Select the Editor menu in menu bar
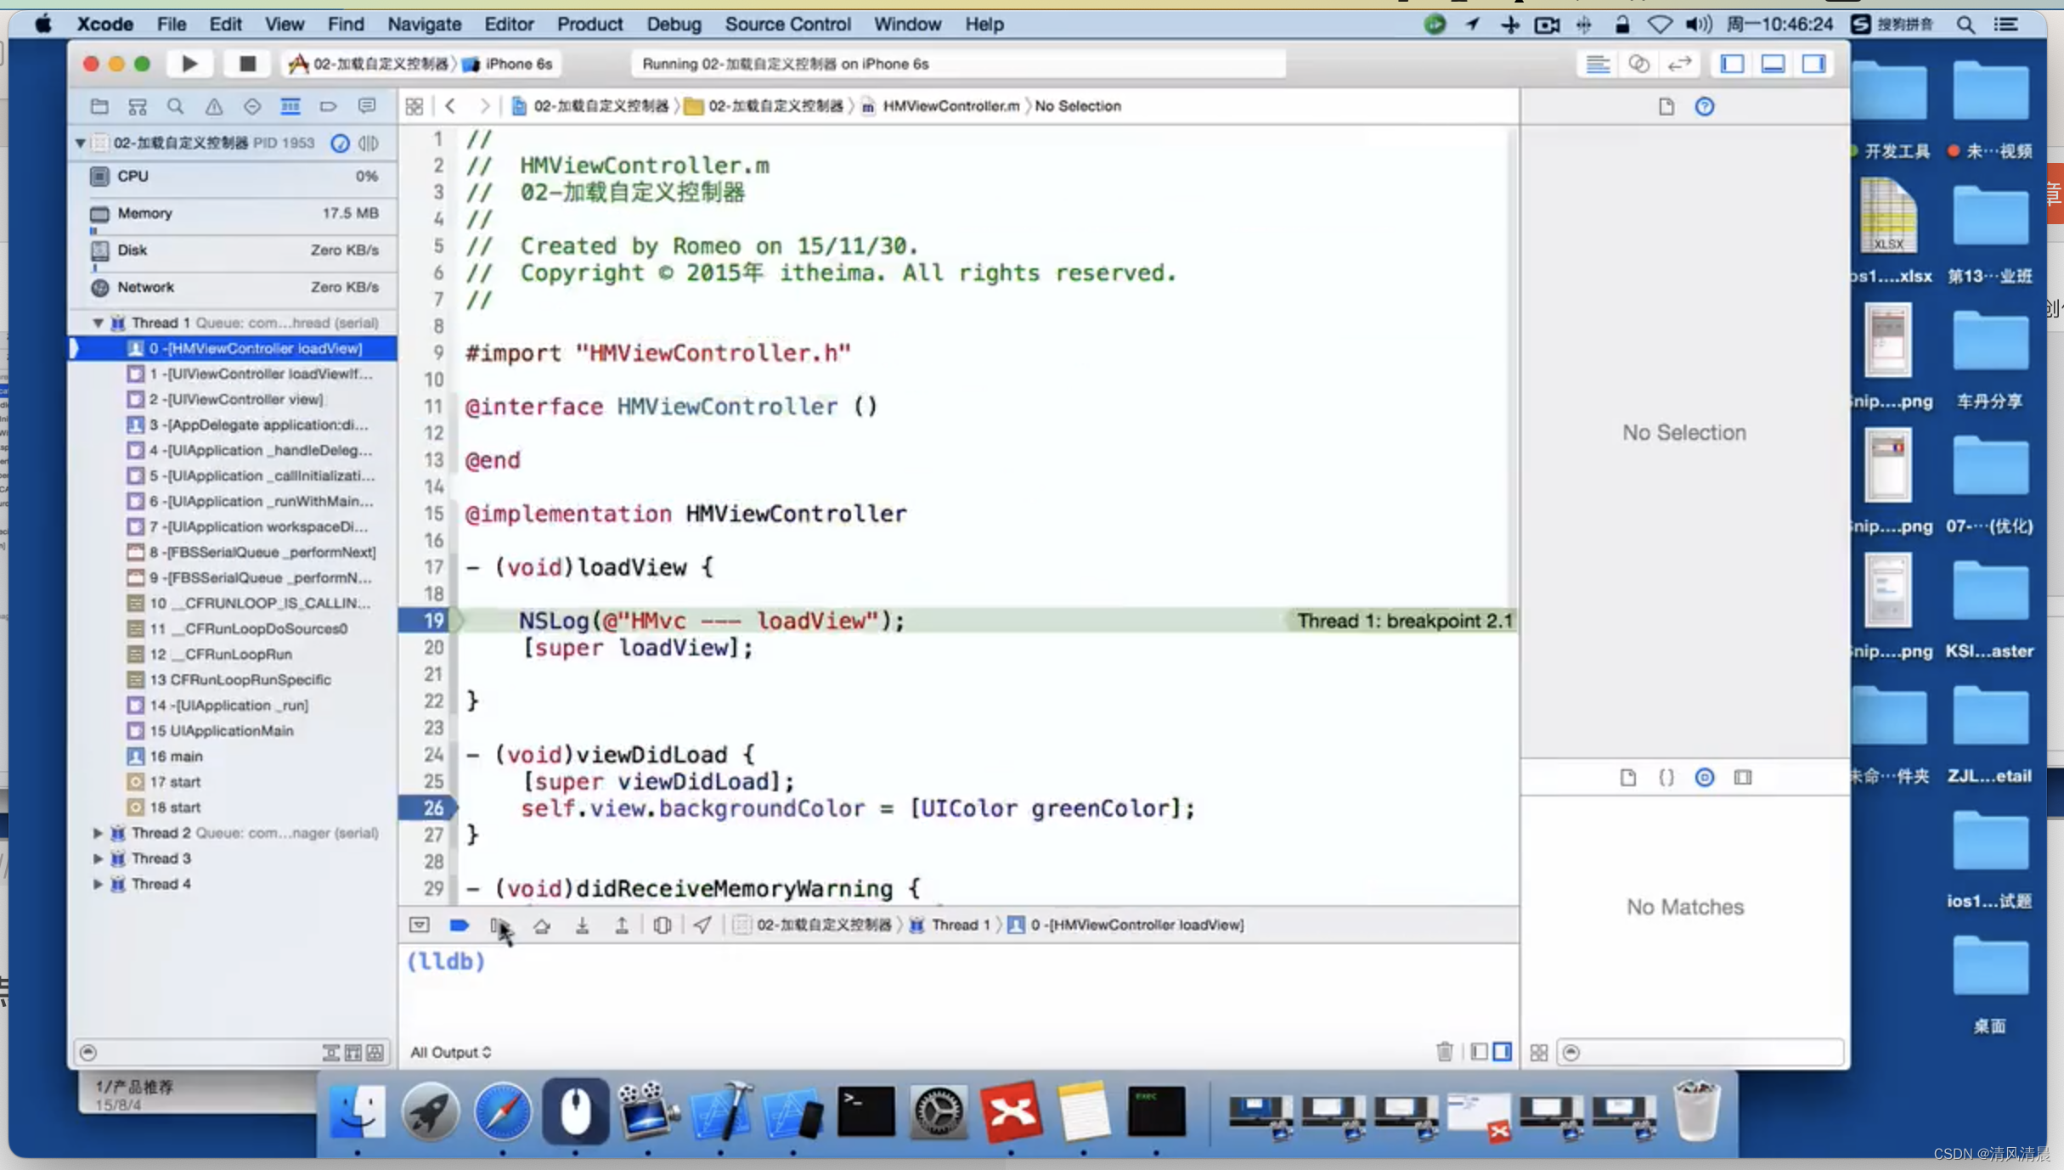This screenshot has height=1170, width=2064. pos(507,24)
